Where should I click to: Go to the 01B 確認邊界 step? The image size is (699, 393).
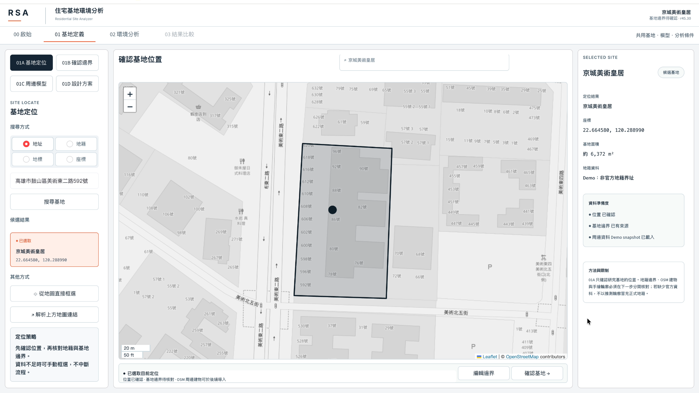pyautogui.click(x=77, y=63)
